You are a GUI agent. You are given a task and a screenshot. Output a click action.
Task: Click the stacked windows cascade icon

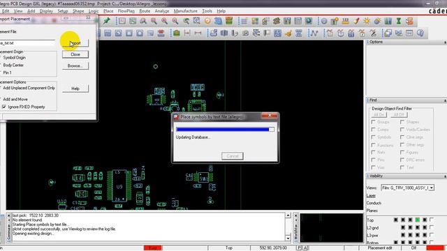pos(388,33)
